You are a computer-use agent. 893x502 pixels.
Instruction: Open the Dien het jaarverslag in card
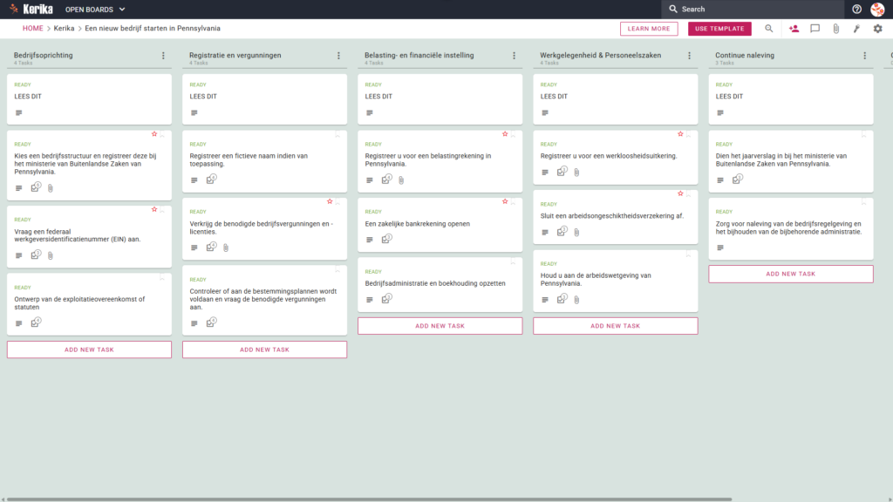point(791,161)
